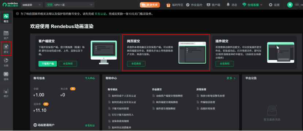
Task: Expand the 动画渲染 product dropdown
Action: [31, 5]
